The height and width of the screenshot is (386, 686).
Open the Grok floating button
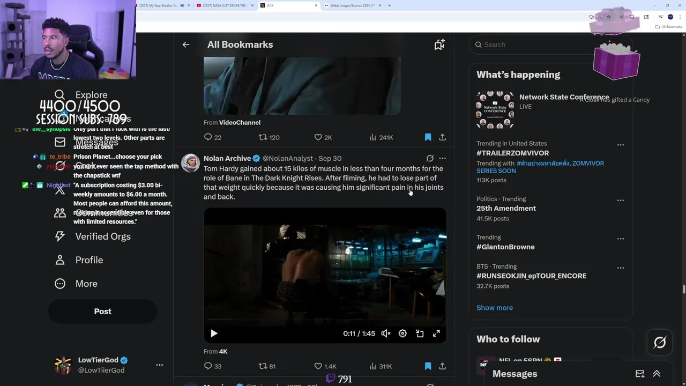[660, 343]
